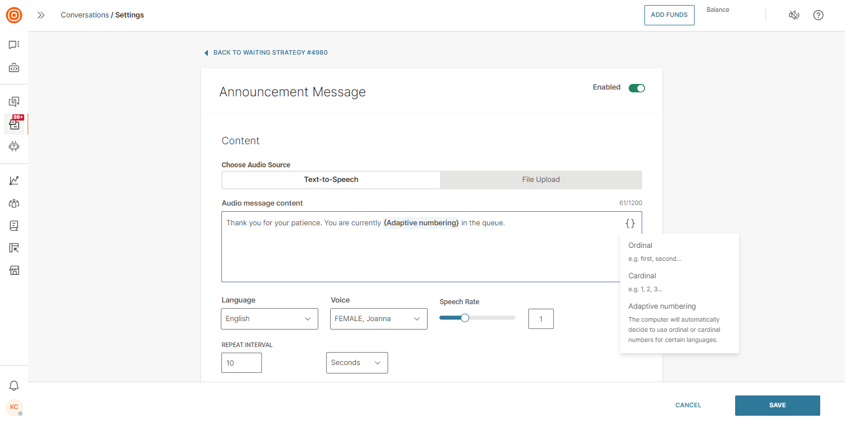This screenshot has height=427, width=845.
Task: Open the people audience sidebar icon
Action: [14, 203]
